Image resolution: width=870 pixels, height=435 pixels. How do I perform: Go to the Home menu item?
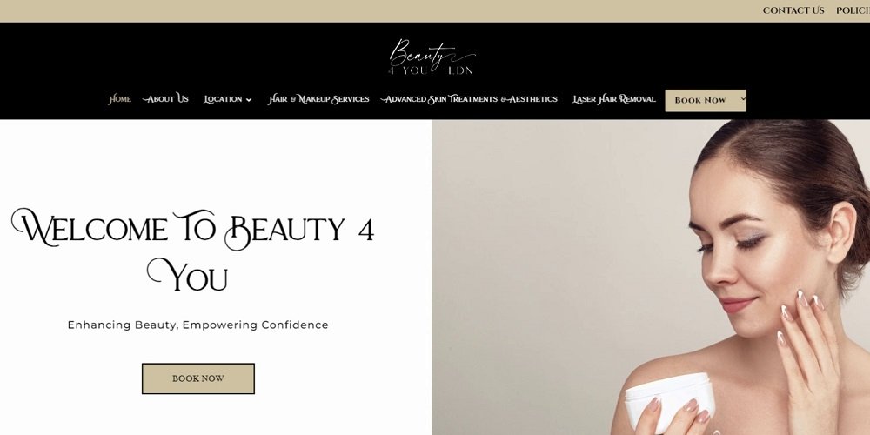tap(120, 99)
